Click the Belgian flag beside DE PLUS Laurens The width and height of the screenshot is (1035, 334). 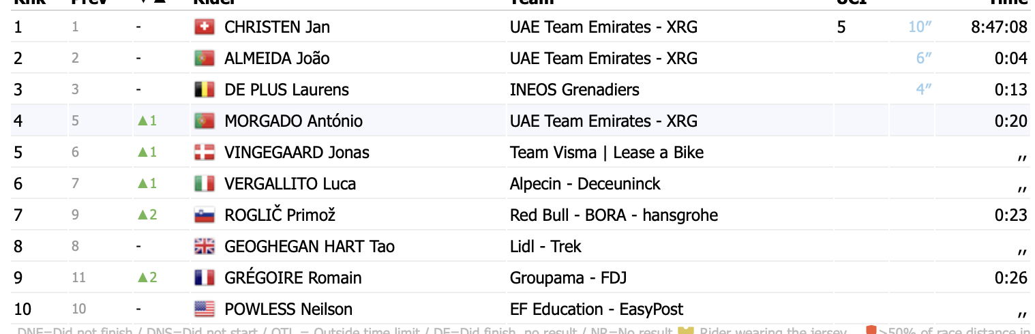204,90
